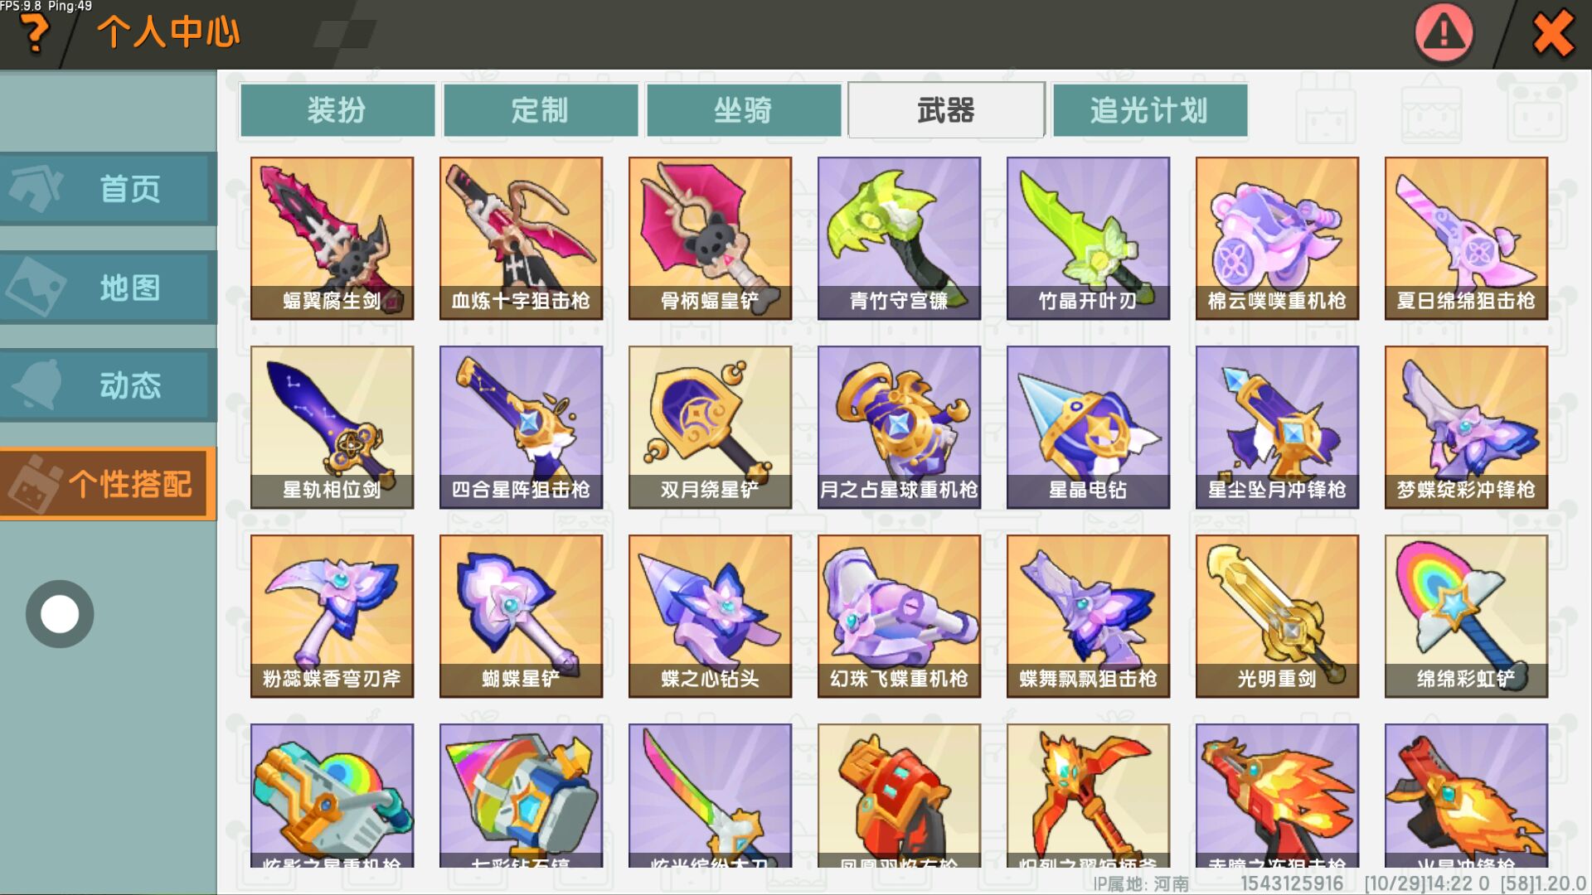Screen dimensions: 1592x895
Task: Choose the 星晶电钻 drill
Action: (x=1088, y=427)
